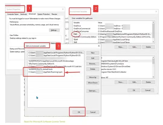This screenshot has height=125, width=163.
Task: Close the Environment Variables window
Action: pyautogui.click(x=156, y=11)
